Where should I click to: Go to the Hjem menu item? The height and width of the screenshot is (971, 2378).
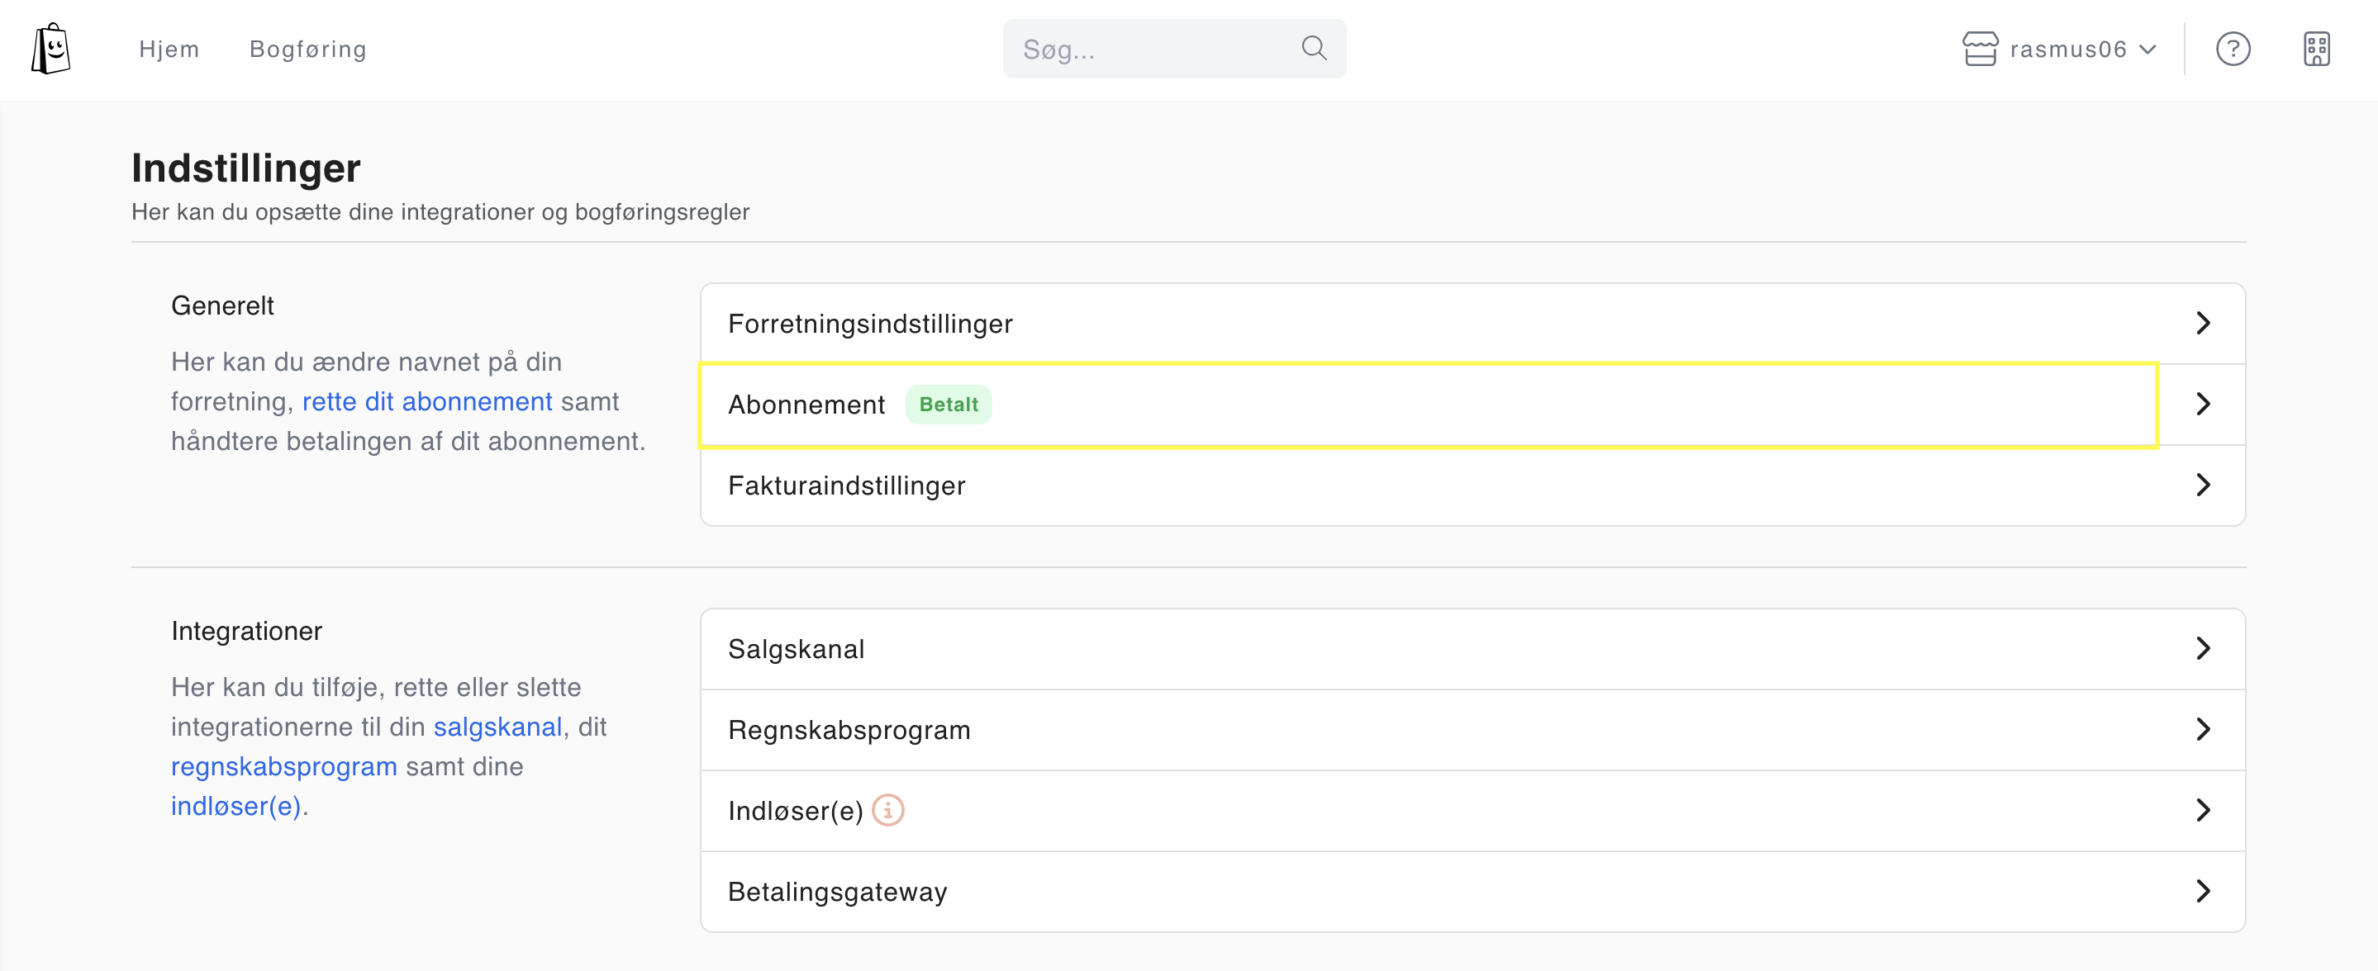click(169, 49)
